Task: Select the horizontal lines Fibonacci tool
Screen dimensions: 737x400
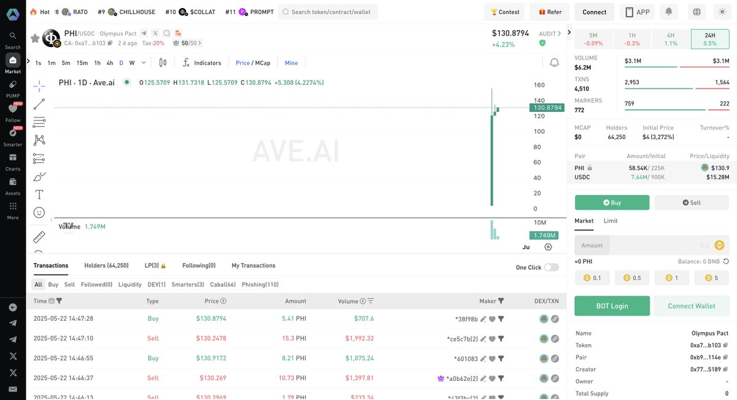Action: [39, 122]
